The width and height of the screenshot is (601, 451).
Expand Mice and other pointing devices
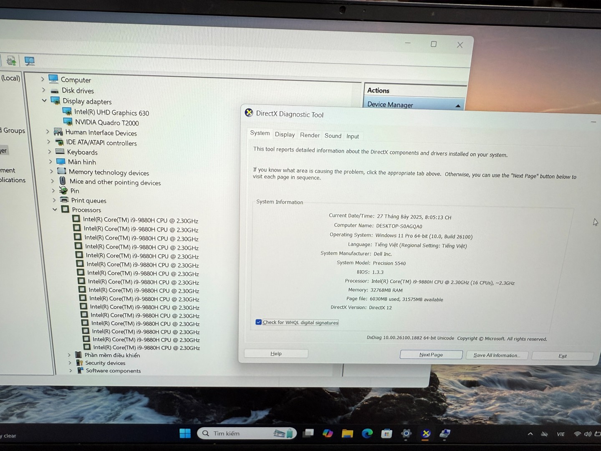click(52, 181)
